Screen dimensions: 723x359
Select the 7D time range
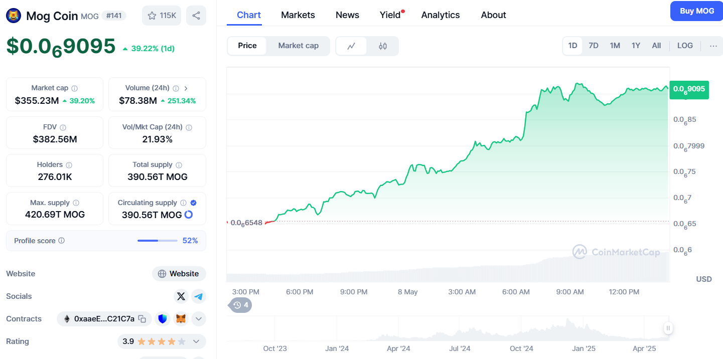tap(594, 46)
